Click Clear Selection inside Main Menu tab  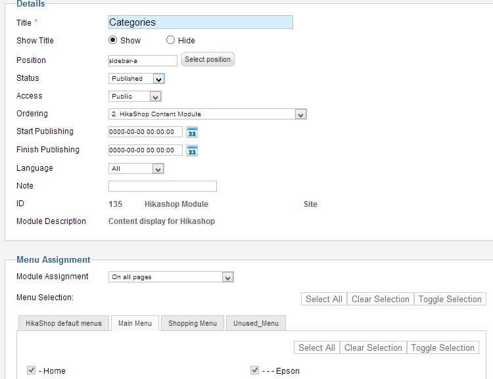tap(373, 347)
